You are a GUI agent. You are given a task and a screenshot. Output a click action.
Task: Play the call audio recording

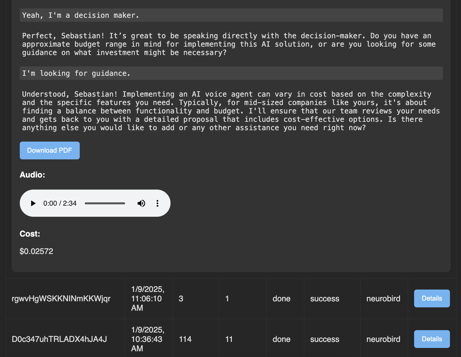click(x=33, y=203)
